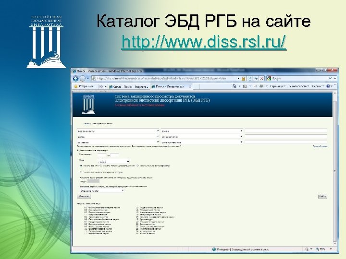Open the tab list arrow beside Quick Tabs

point(106,86)
